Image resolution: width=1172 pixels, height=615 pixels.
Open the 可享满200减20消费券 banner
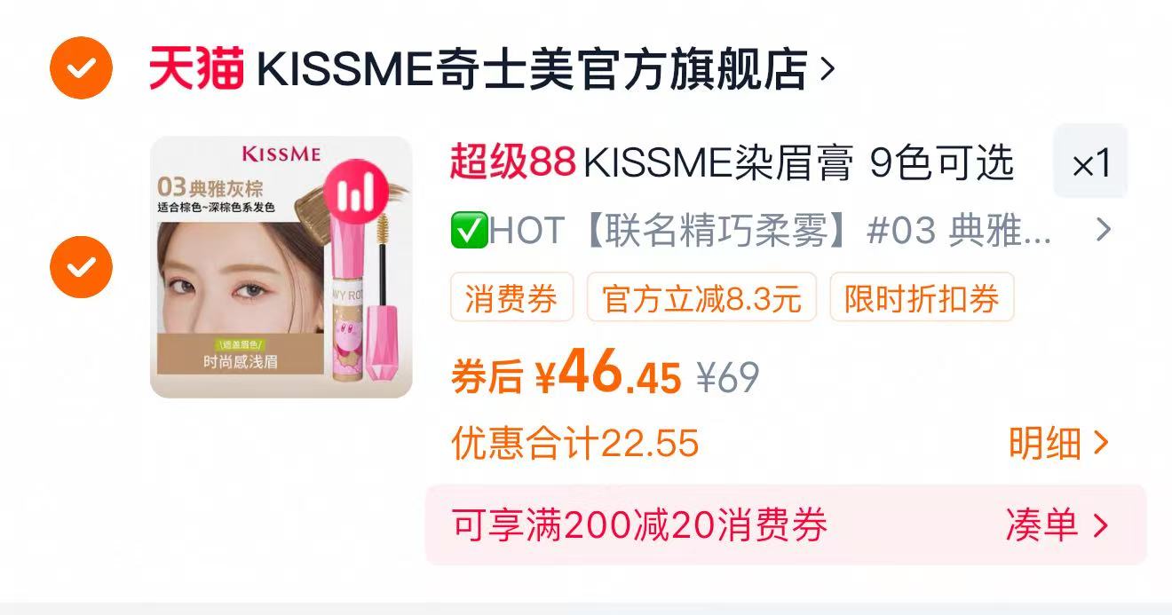[786, 525]
